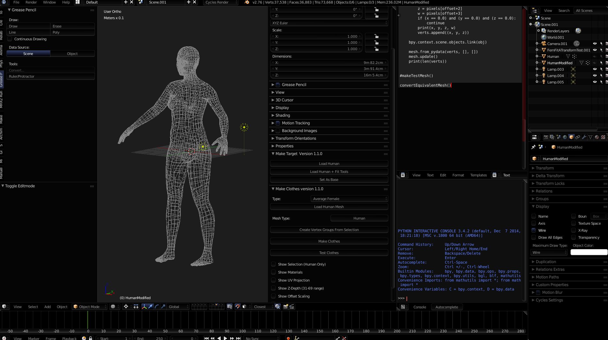The width and height of the screenshot is (608, 340).
Task: Enable Draw All Edges checkbox
Action: 534,237
